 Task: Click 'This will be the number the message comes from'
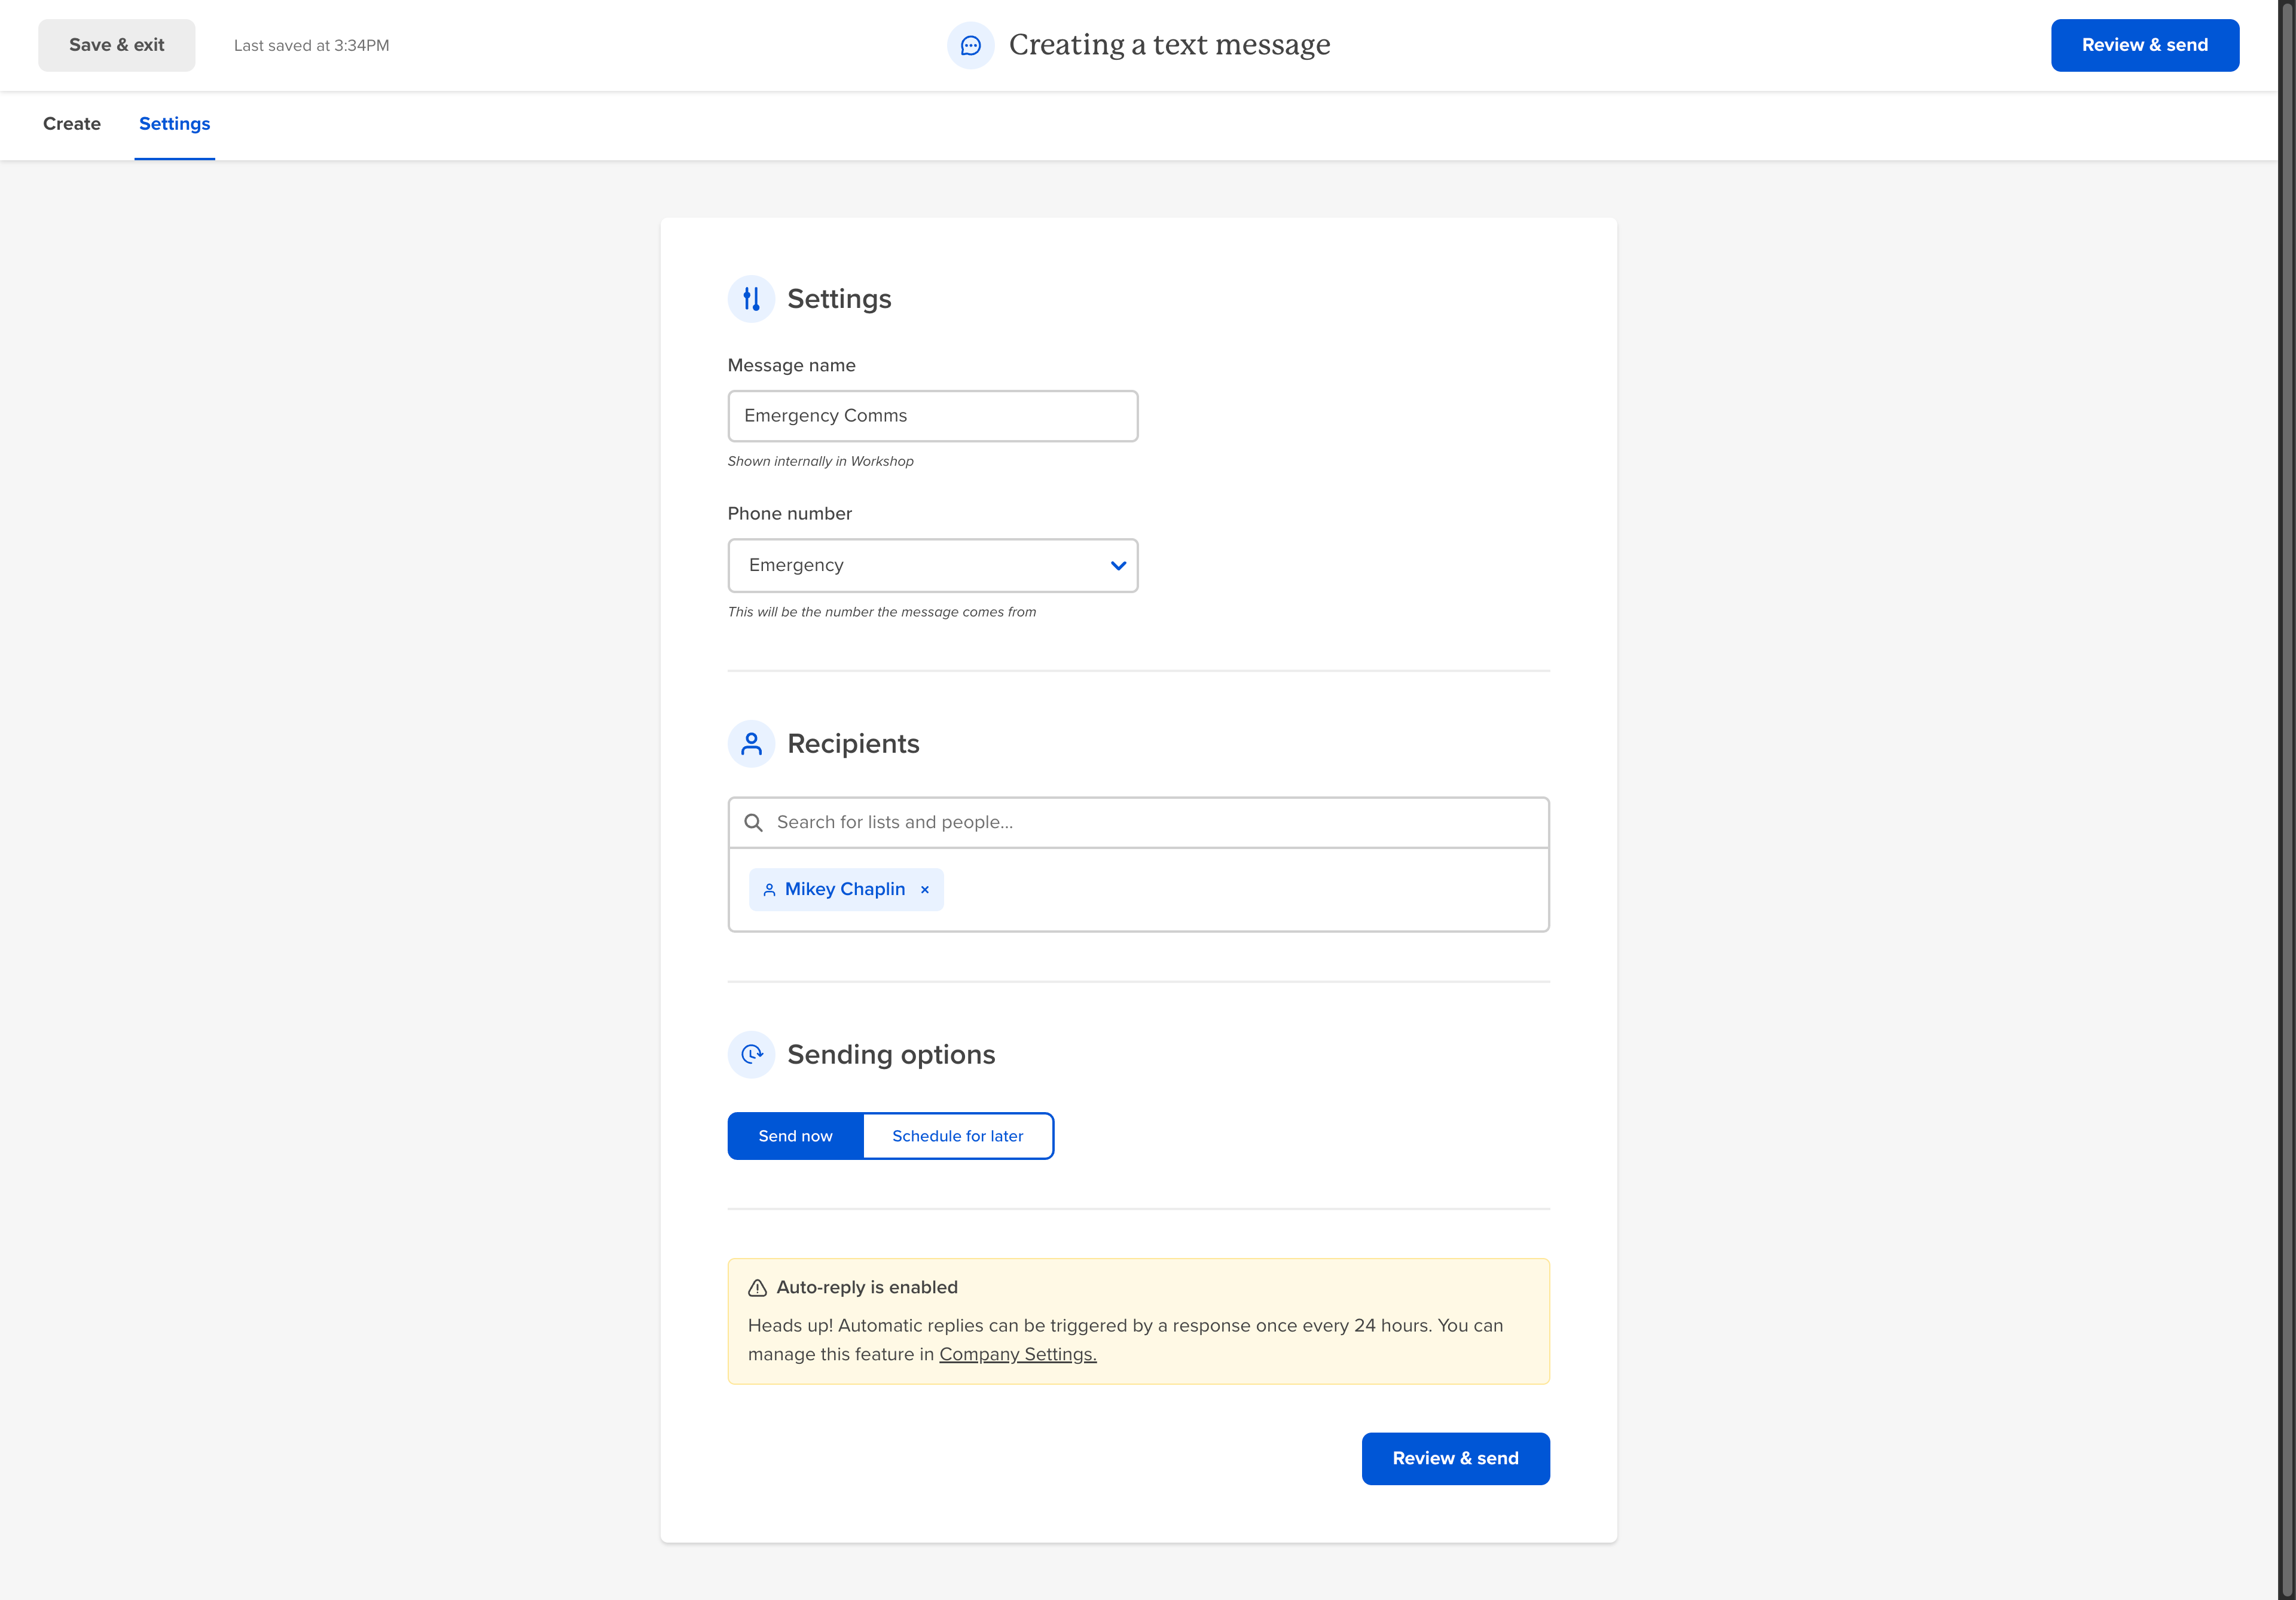pyautogui.click(x=881, y=612)
